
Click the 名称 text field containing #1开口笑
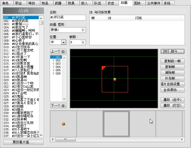(68, 18)
